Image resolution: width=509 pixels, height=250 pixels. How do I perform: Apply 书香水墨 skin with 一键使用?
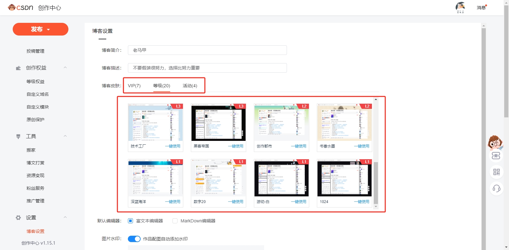tap(362, 146)
